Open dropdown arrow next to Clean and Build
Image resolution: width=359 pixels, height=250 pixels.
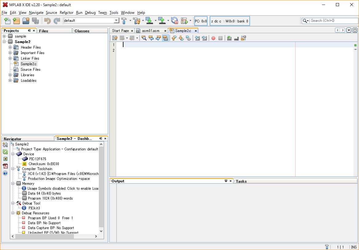click(x=143, y=21)
